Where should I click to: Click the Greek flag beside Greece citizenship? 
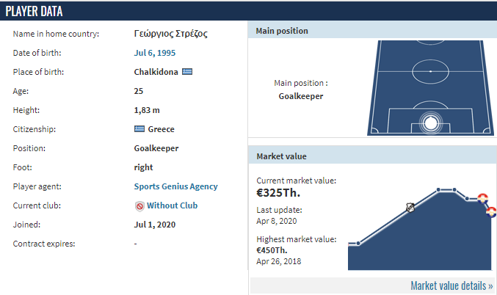click(139, 129)
